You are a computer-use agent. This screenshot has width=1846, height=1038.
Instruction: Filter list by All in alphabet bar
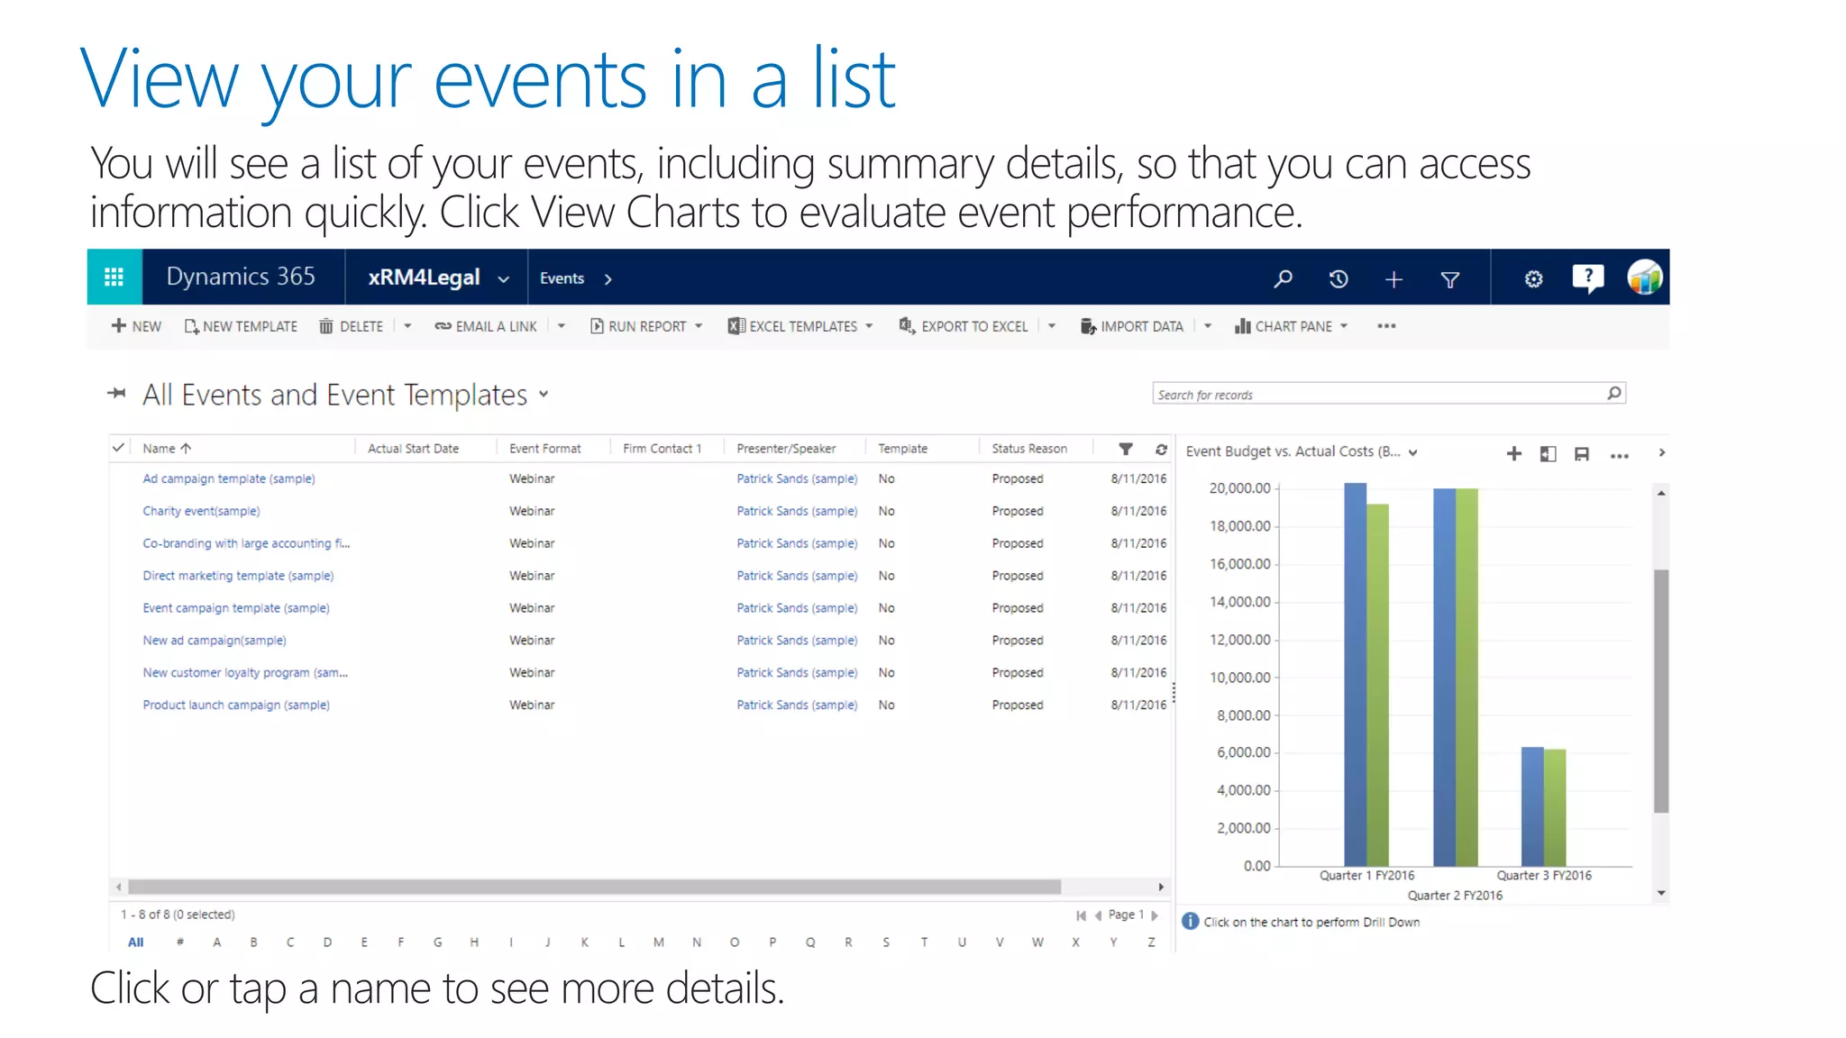click(x=136, y=942)
